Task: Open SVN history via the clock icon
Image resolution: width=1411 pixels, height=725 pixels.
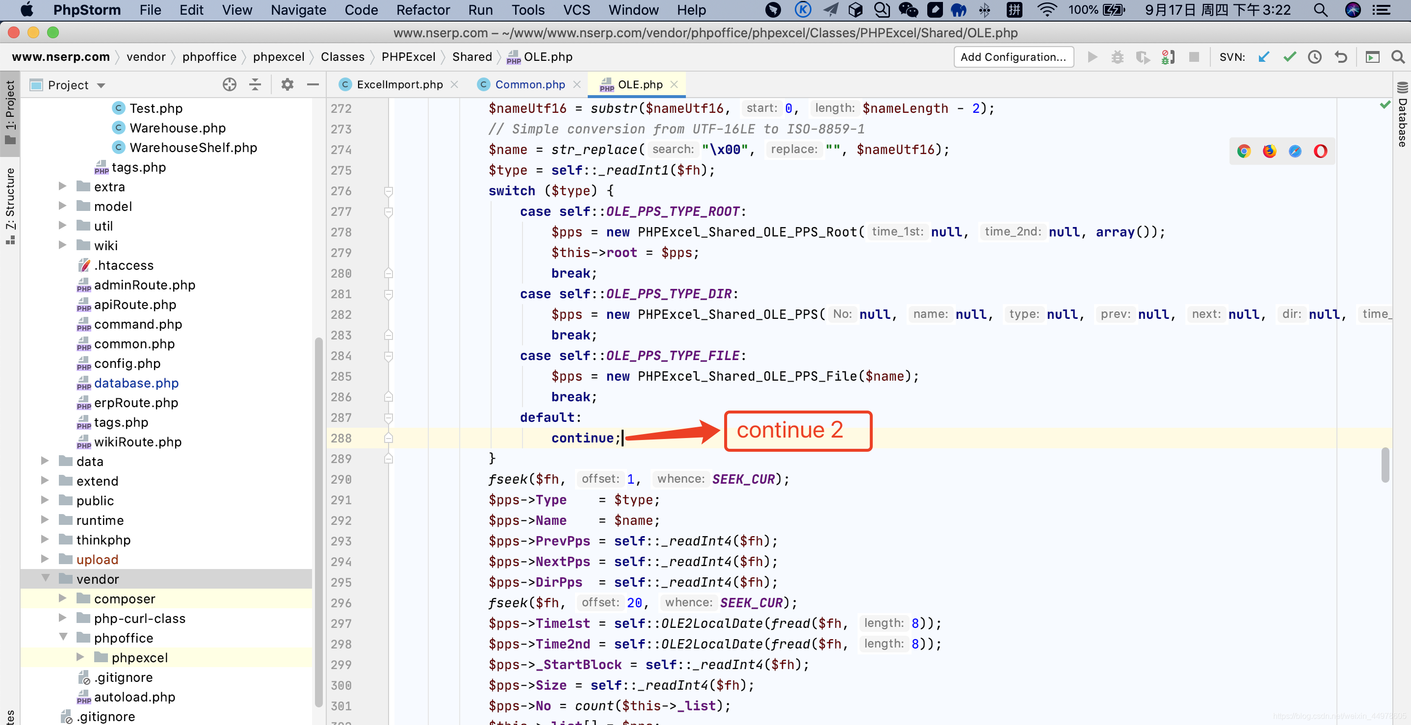Action: click(1315, 57)
